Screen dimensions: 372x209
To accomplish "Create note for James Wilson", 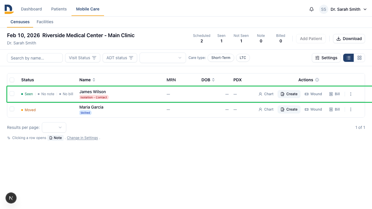I will pyautogui.click(x=289, y=94).
